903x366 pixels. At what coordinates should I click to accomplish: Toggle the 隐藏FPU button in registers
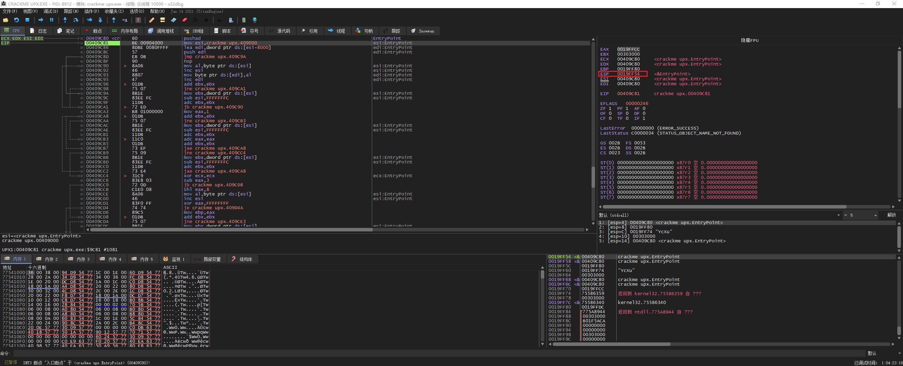click(x=750, y=40)
